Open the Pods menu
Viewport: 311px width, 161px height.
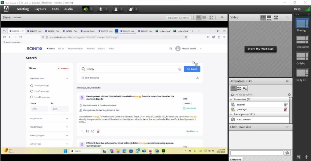[x=55, y=9]
